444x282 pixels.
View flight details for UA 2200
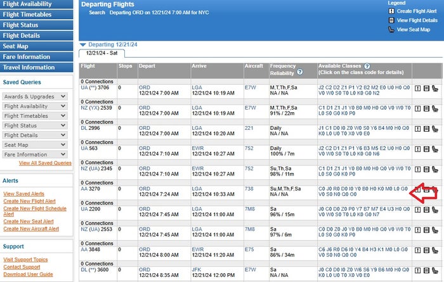pyautogui.click(x=426, y=210)
